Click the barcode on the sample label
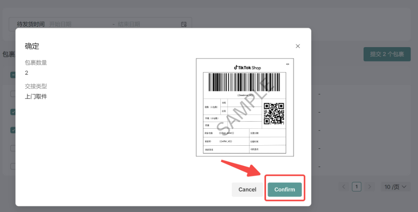Screen dimensions: 418x212 tap(245, 82)
